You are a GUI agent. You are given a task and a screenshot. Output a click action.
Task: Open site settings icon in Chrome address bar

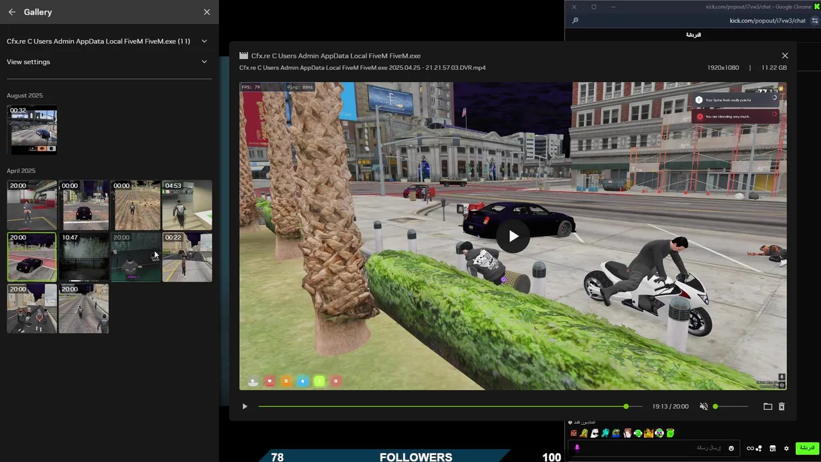[815, 21]
